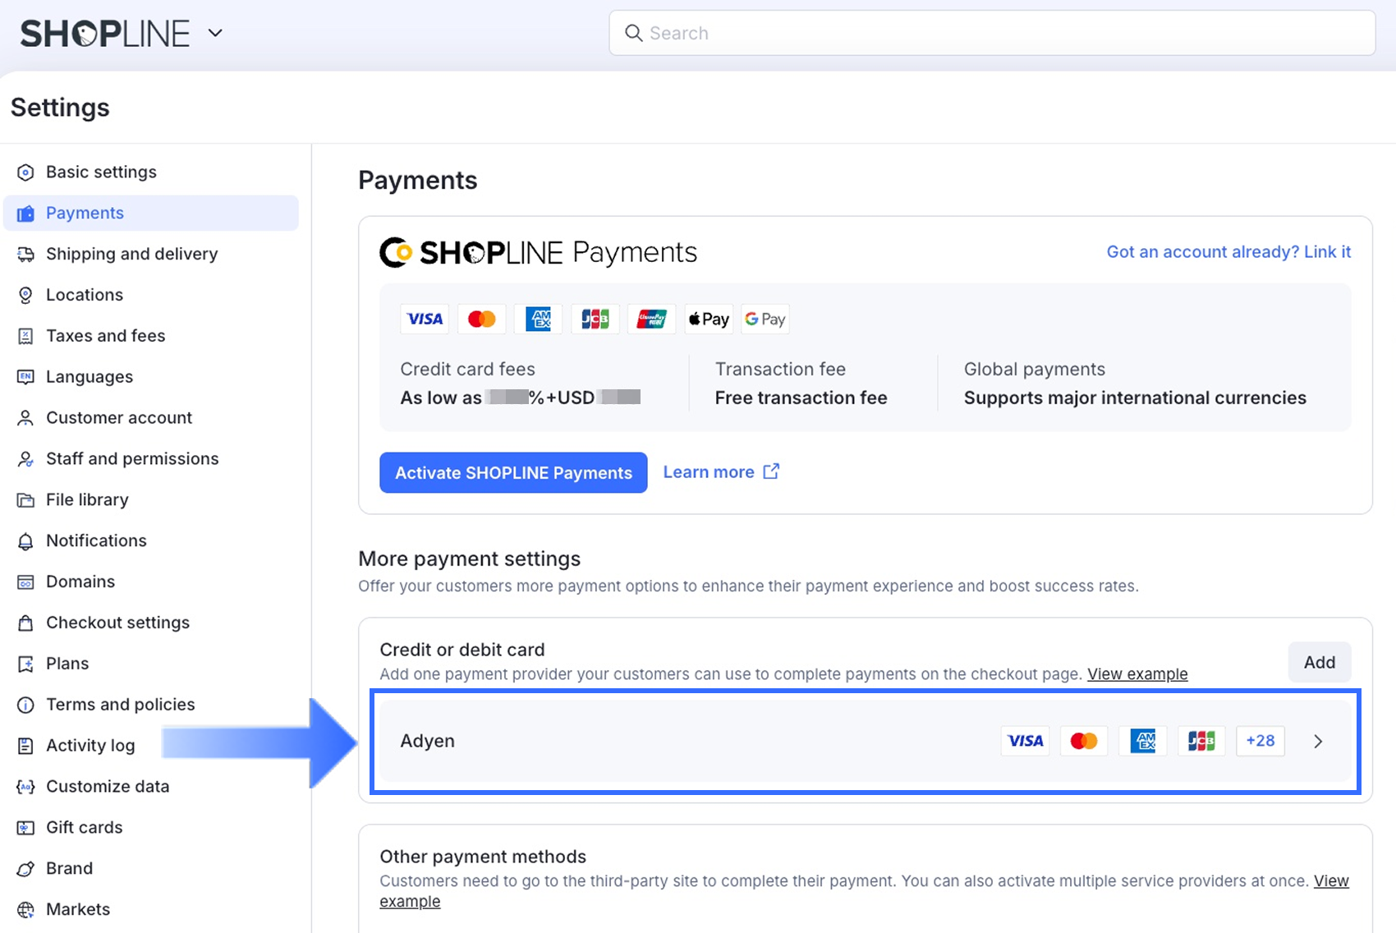
Task: Go to Staff and permissions settings
Action: pyautogui.click(x=132, y=459)
